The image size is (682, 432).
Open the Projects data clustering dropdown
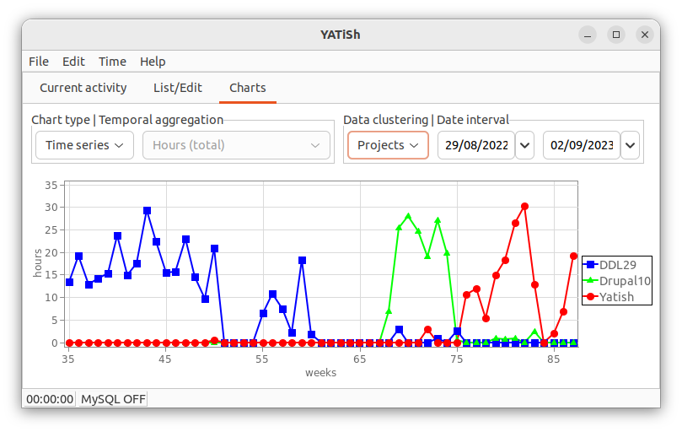[x=388, y=145]
